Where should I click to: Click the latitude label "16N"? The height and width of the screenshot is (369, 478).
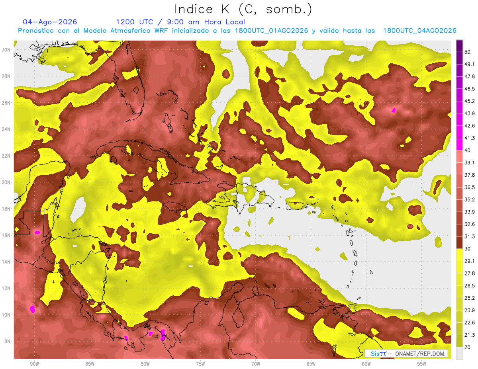pos(6,235)
